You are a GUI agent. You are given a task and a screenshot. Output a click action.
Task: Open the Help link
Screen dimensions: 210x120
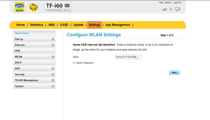coord(161,3)
